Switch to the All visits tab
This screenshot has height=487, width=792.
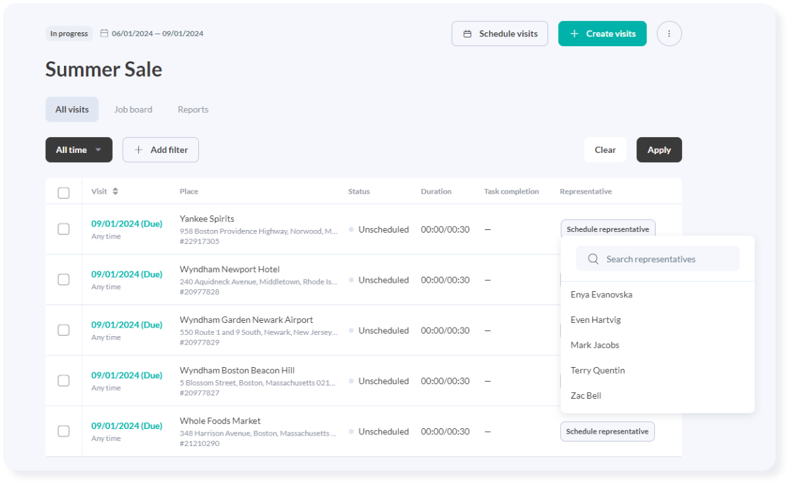tap(72, 109)
